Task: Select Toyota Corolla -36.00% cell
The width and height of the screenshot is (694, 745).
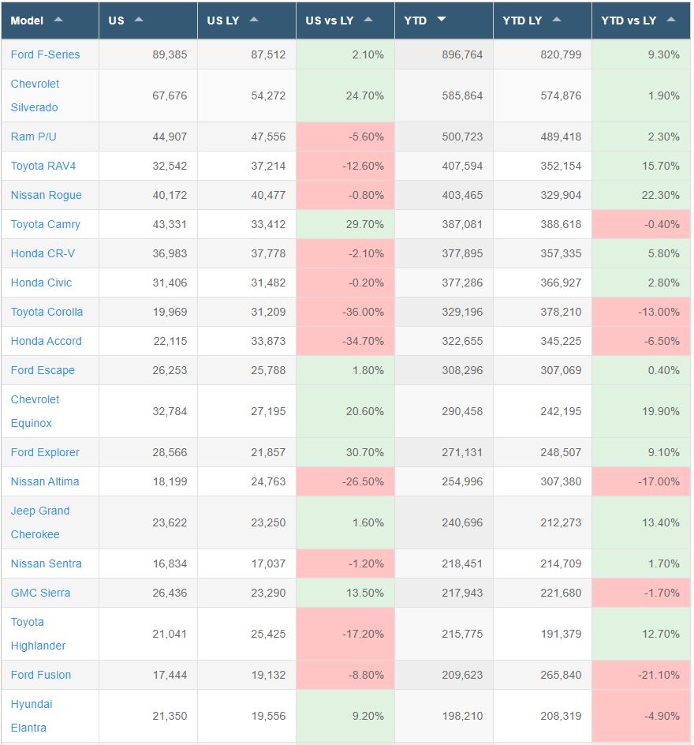Action: pos(345,313)
